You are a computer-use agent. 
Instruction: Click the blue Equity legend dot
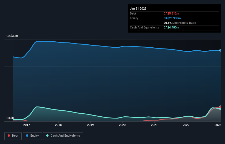pyautogui.click(x=27, y=136)
